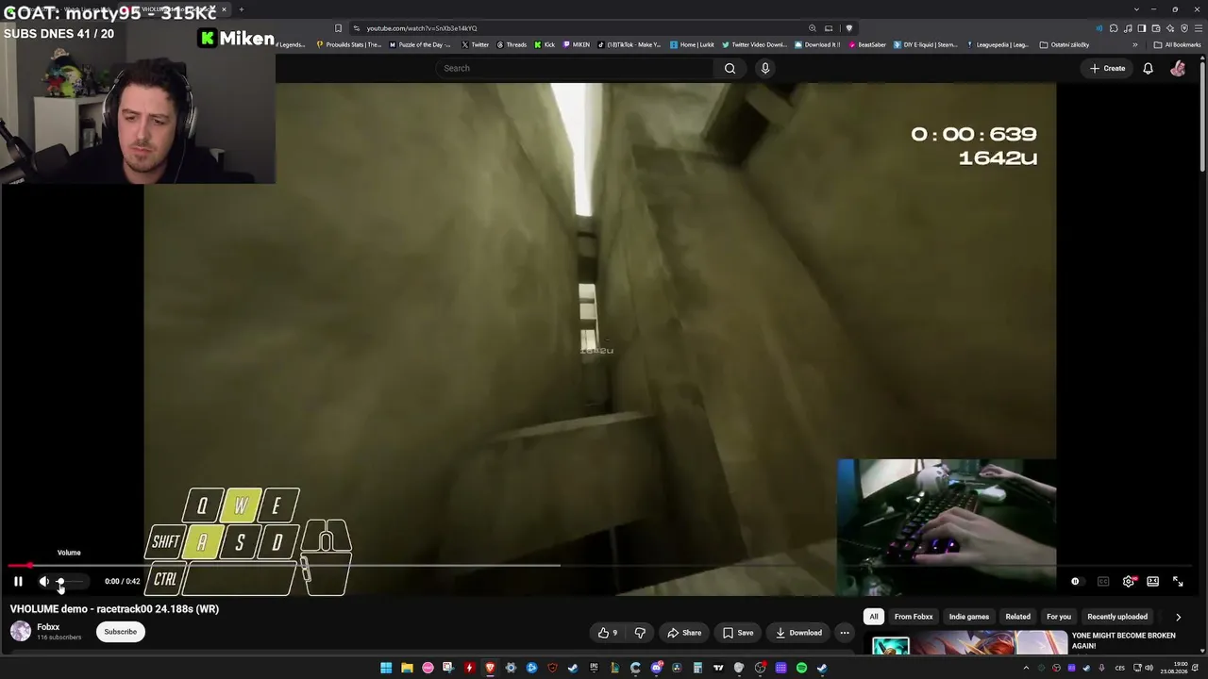
Task: Open the YouTube account avatar menu
Action: pyautogui.click(x=1178, y=68)
